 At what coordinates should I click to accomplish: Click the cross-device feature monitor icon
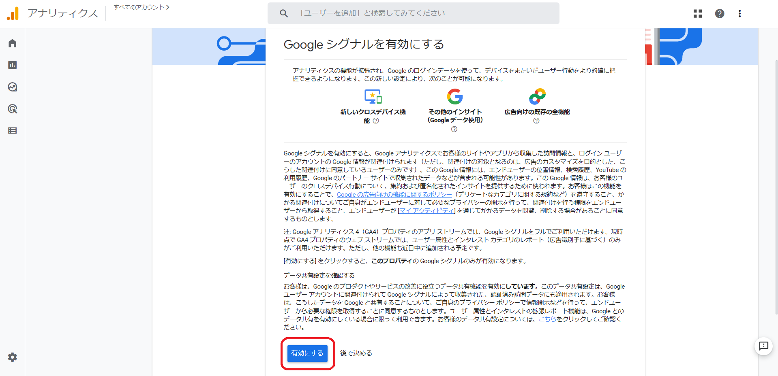(x=373, y=96)
